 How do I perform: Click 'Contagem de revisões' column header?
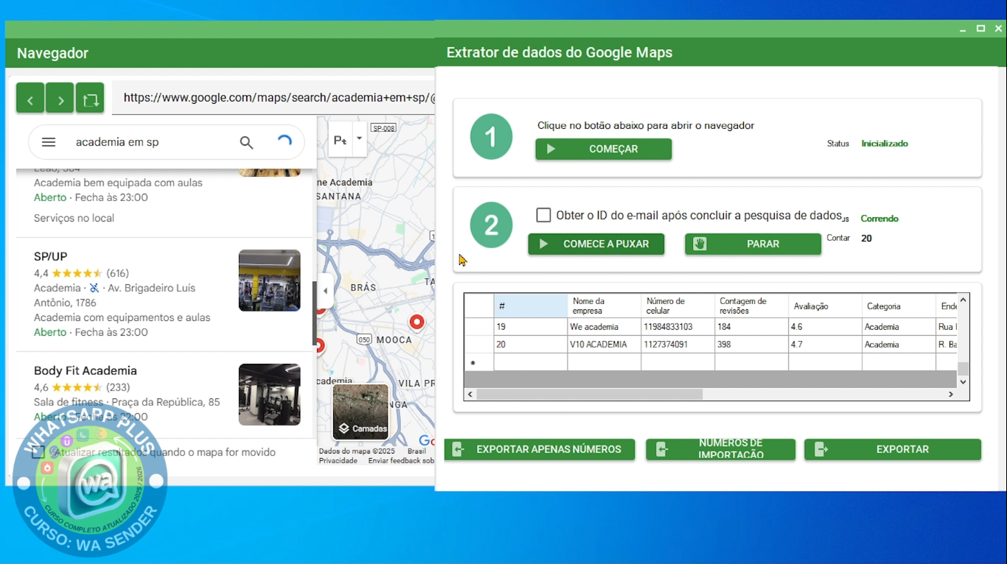point(752,306)
